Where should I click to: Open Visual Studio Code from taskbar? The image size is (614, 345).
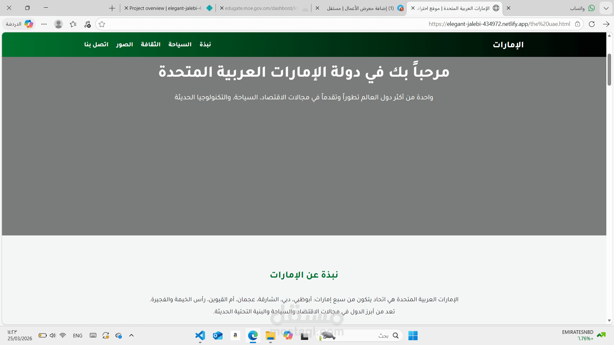click(x=200, y=335)
